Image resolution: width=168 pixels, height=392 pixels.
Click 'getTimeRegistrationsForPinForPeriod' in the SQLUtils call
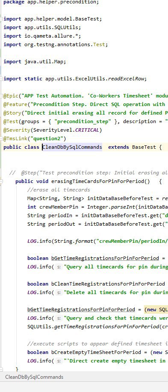pos(106,327)
